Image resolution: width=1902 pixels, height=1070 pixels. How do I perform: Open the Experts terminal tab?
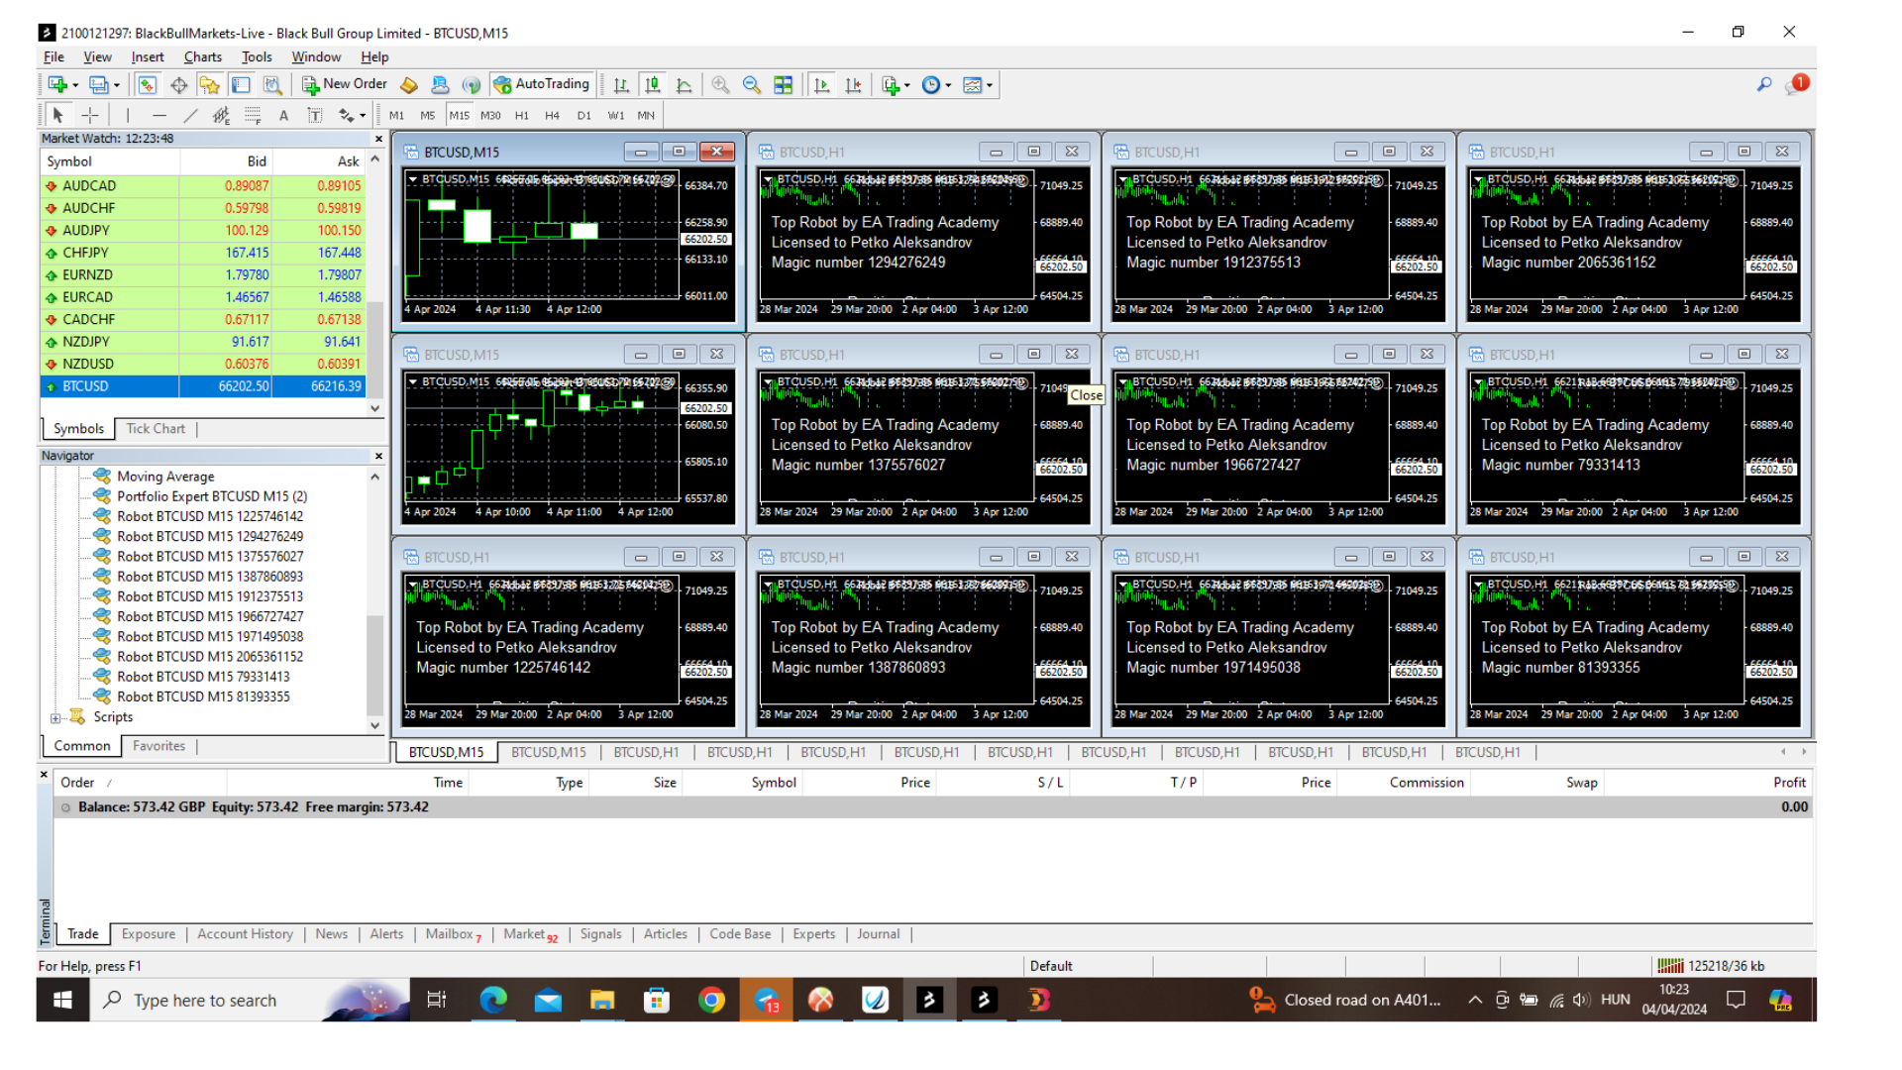click(x=814, y=934)
